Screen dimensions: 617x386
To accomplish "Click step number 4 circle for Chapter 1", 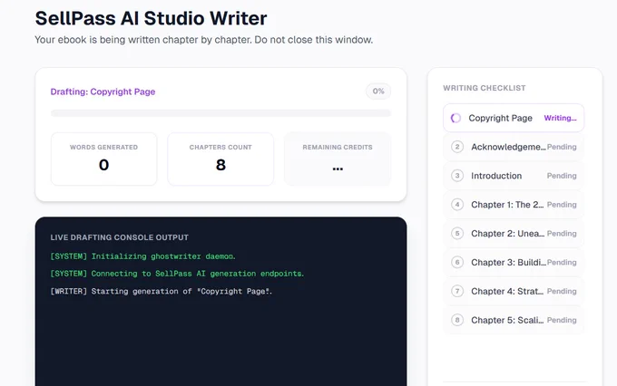I will click(457, 205).
